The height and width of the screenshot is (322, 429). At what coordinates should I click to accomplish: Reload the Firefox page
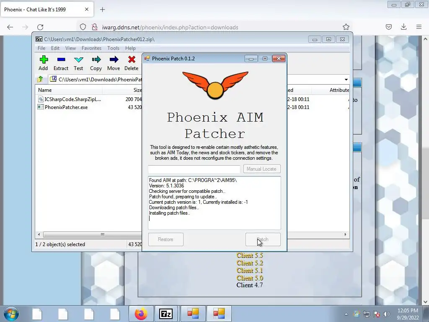40,27
